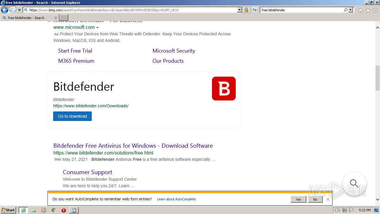Image resolution: width=380 pixels, height=214 pixels.
Task: Click Yes on the AutoComplete prompt
Action: click(x=298, y=199)
